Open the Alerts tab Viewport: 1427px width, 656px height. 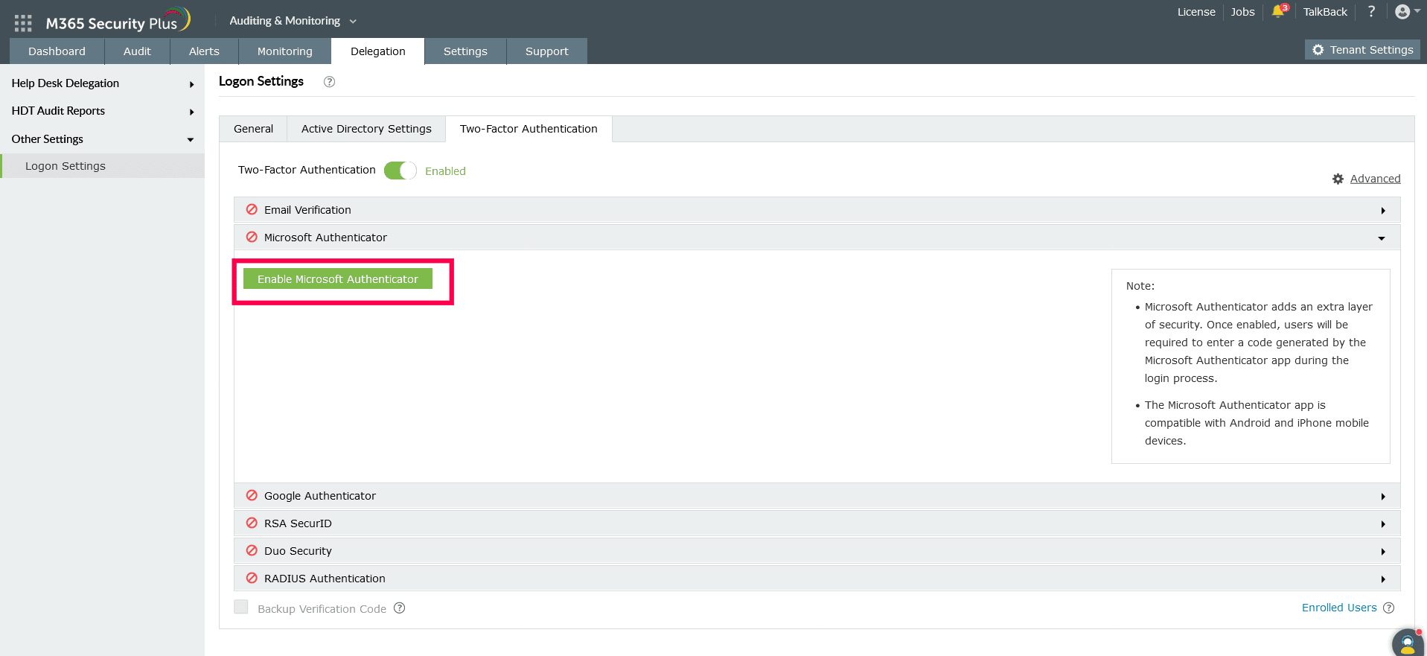click(x=204, y=51)
